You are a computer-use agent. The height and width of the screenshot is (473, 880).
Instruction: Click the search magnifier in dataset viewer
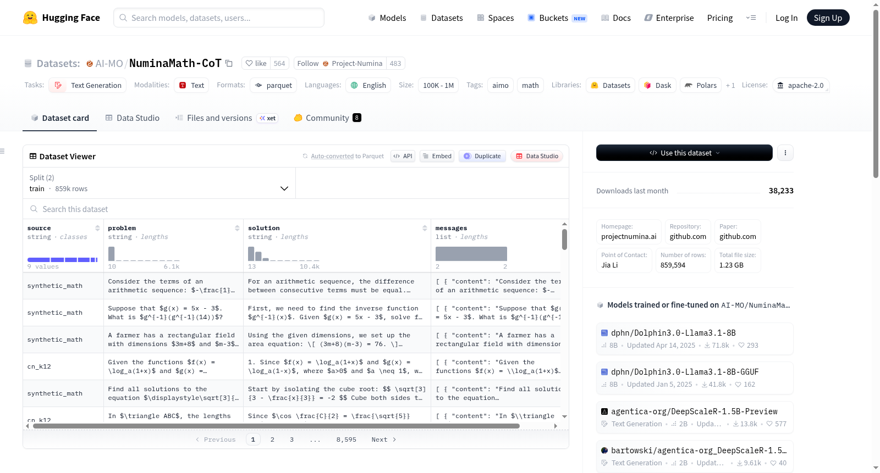tap(34, 209)
